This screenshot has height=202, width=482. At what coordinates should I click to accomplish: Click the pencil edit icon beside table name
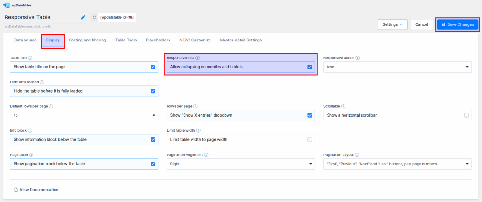click(x=83, y=17)
